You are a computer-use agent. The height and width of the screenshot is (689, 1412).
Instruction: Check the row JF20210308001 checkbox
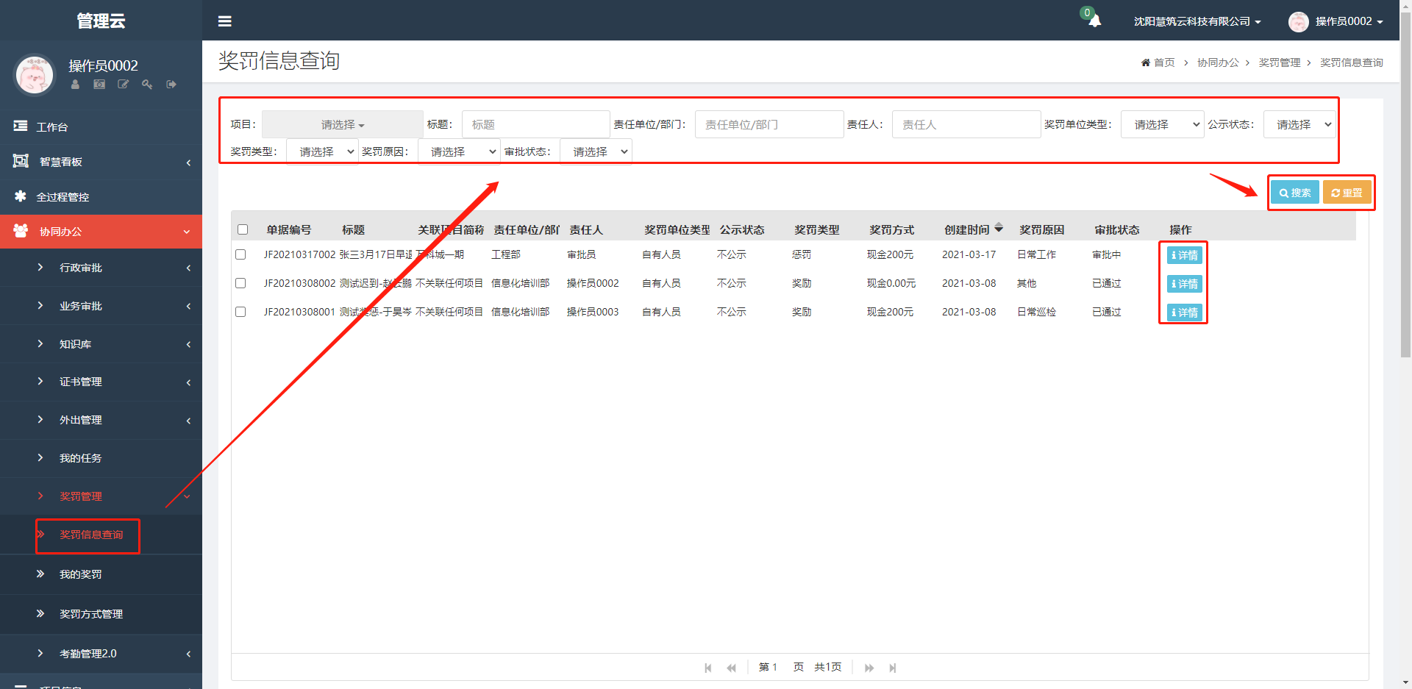[x=240, y=312]
